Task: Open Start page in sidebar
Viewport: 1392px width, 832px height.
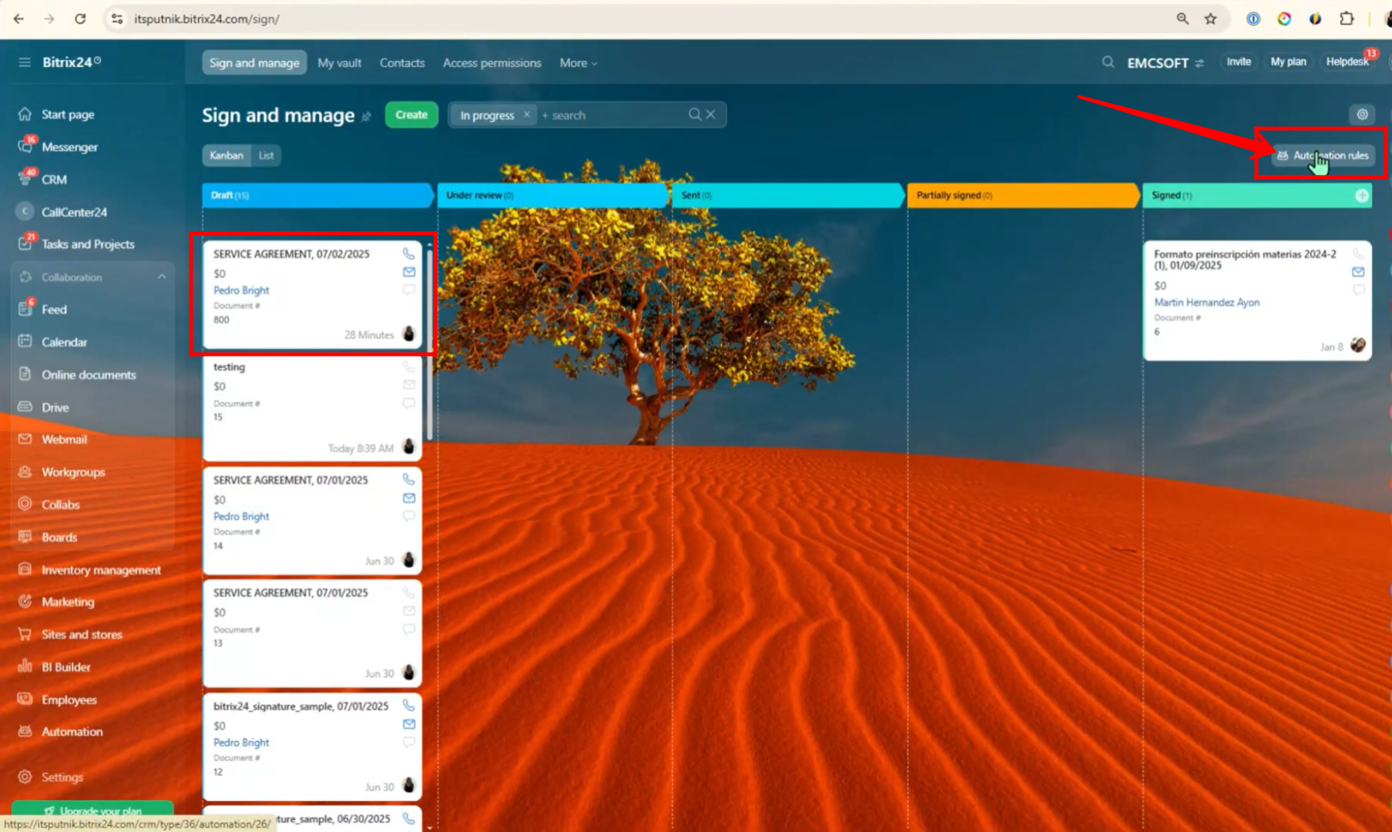Action: (x=68, y=114)
